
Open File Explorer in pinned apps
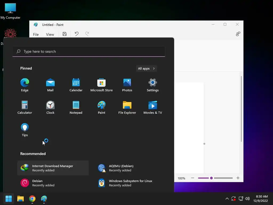tap(127, 108)
